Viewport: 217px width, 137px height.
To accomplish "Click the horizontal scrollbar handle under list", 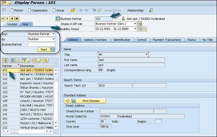I will pyautogui.click(x=14, y=132).
